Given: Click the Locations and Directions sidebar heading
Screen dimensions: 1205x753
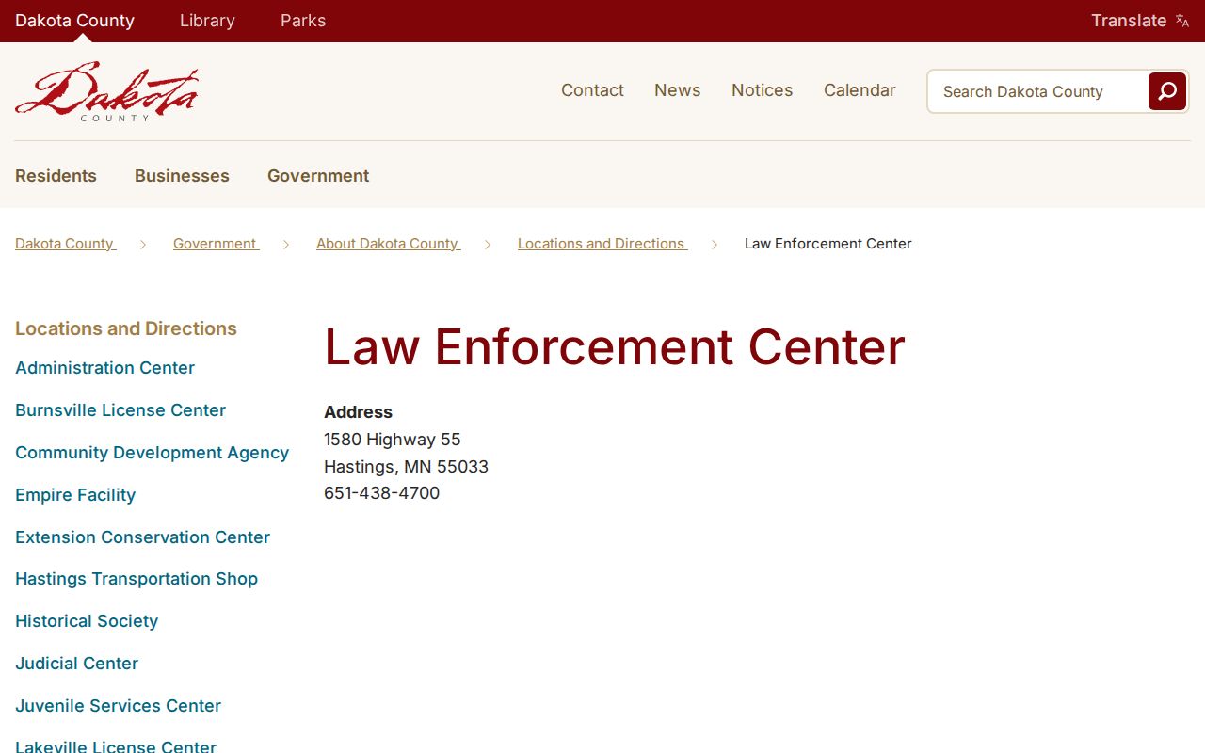Looking at the screenshot, I should click(x=126, y=328).
